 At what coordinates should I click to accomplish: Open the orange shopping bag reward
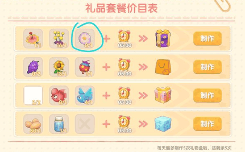[x=163, y=67]
